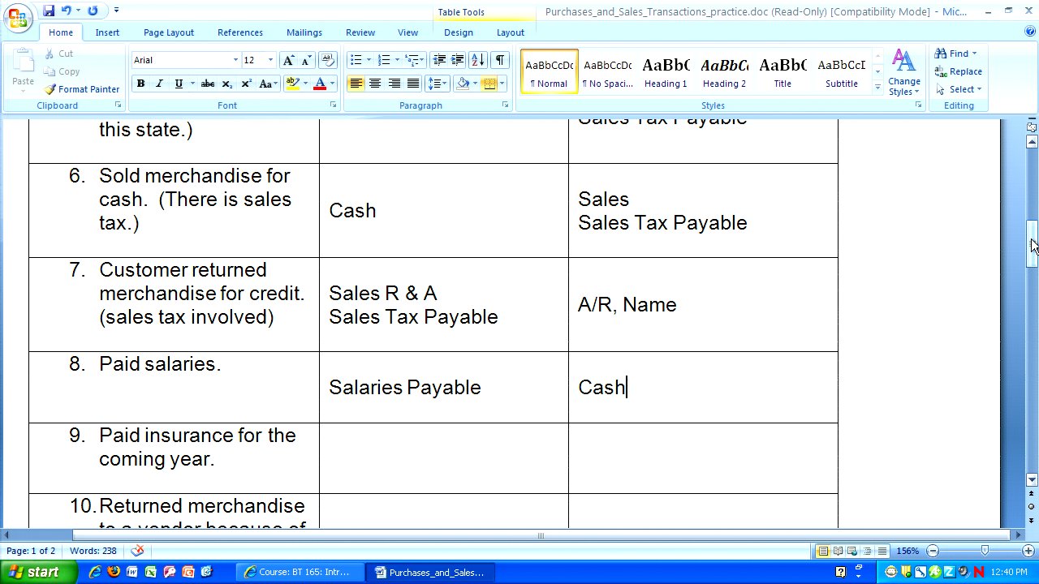Viewport: 1039px width, 584px height.
Task: Click the zoom slider handle
Action: pos(985,551)
